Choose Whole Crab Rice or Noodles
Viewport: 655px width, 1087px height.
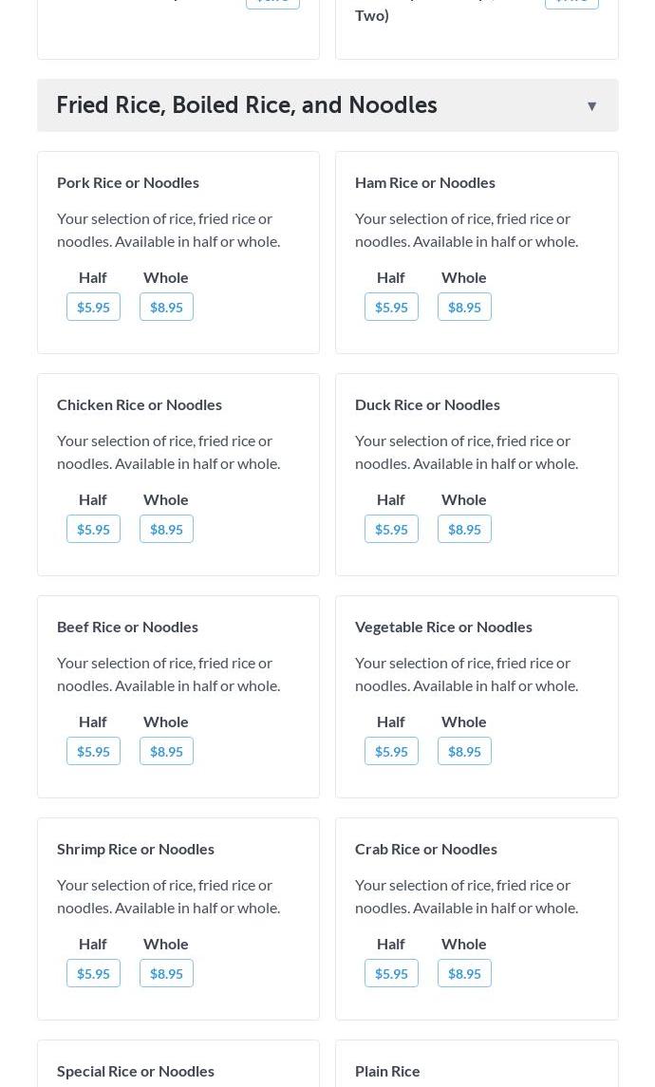(x=464, y=973)
